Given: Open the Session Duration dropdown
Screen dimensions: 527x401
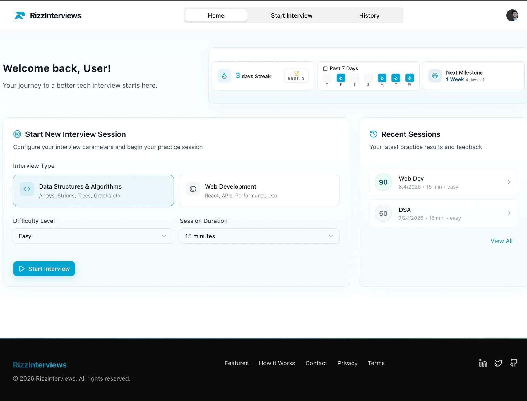Looking at the screenshot, I should click(260, 236).
